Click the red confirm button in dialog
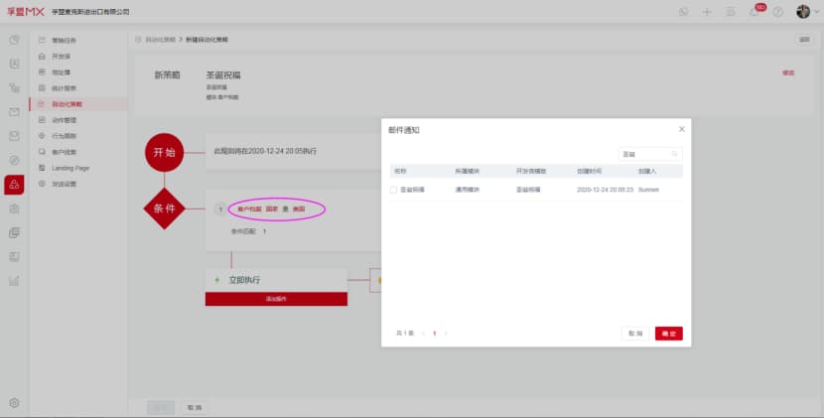The image size is (824, 418). click(668, 334)
